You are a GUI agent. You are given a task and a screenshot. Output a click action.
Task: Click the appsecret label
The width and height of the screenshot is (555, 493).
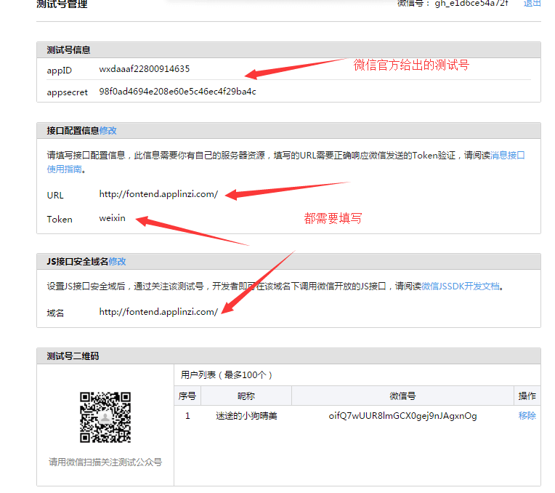point(67,92)
